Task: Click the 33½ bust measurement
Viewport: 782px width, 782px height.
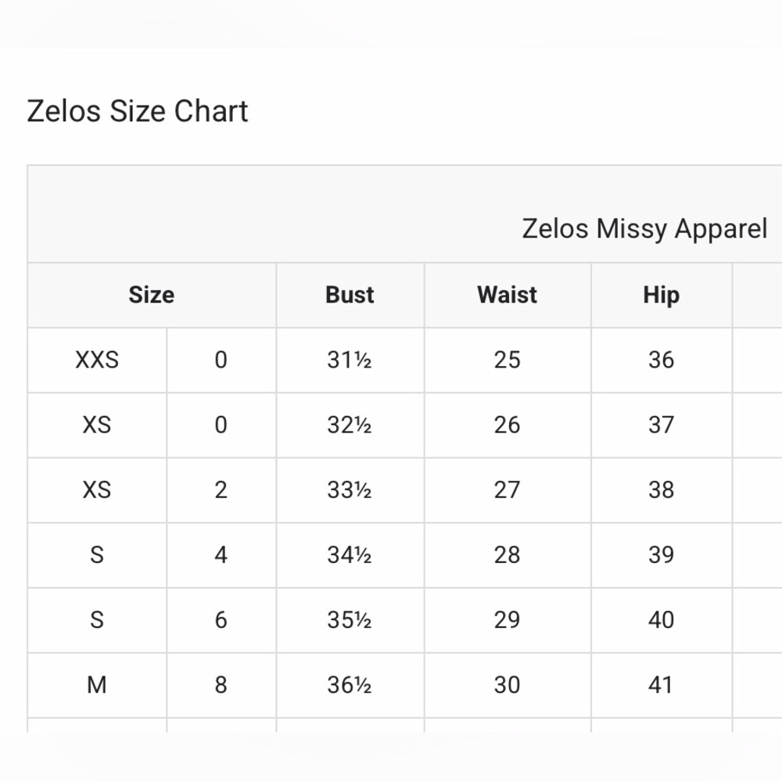Action: (x=350, y=490)
